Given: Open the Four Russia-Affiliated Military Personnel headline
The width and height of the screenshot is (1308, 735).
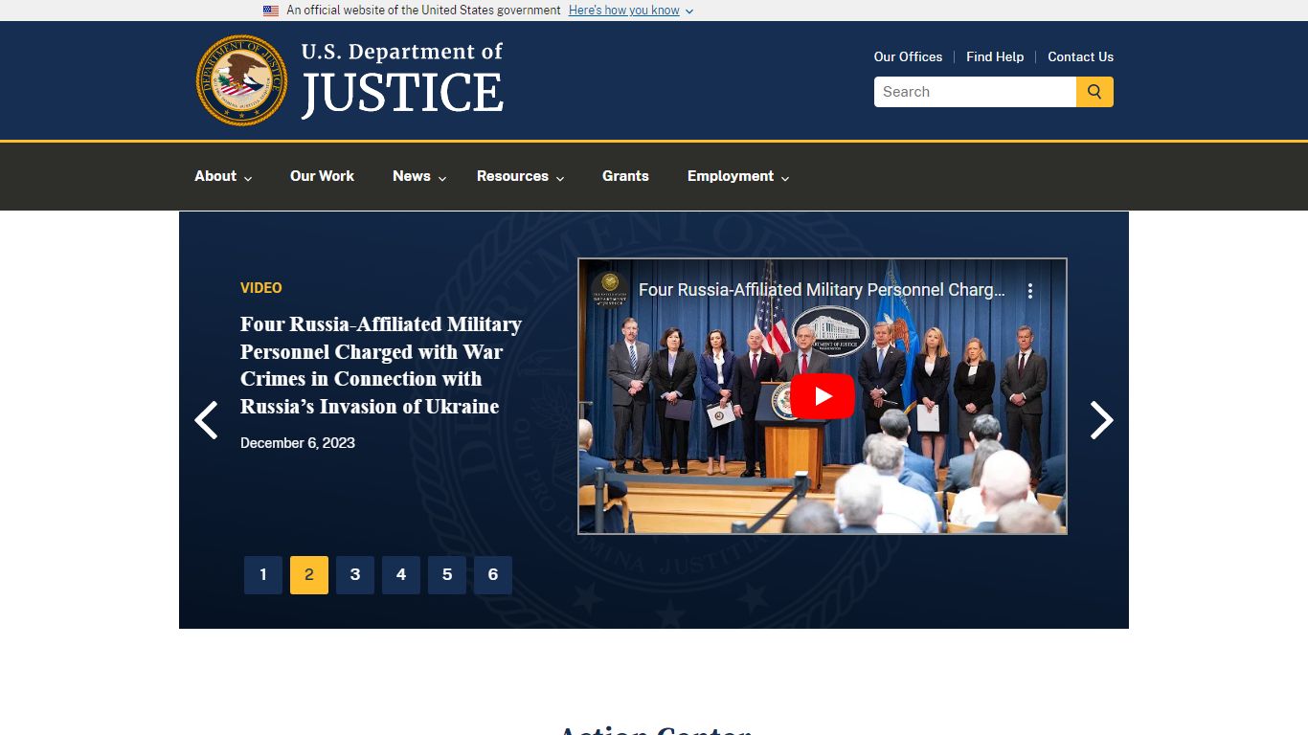Looking at the screenshot, I should (x=381, y=366).
